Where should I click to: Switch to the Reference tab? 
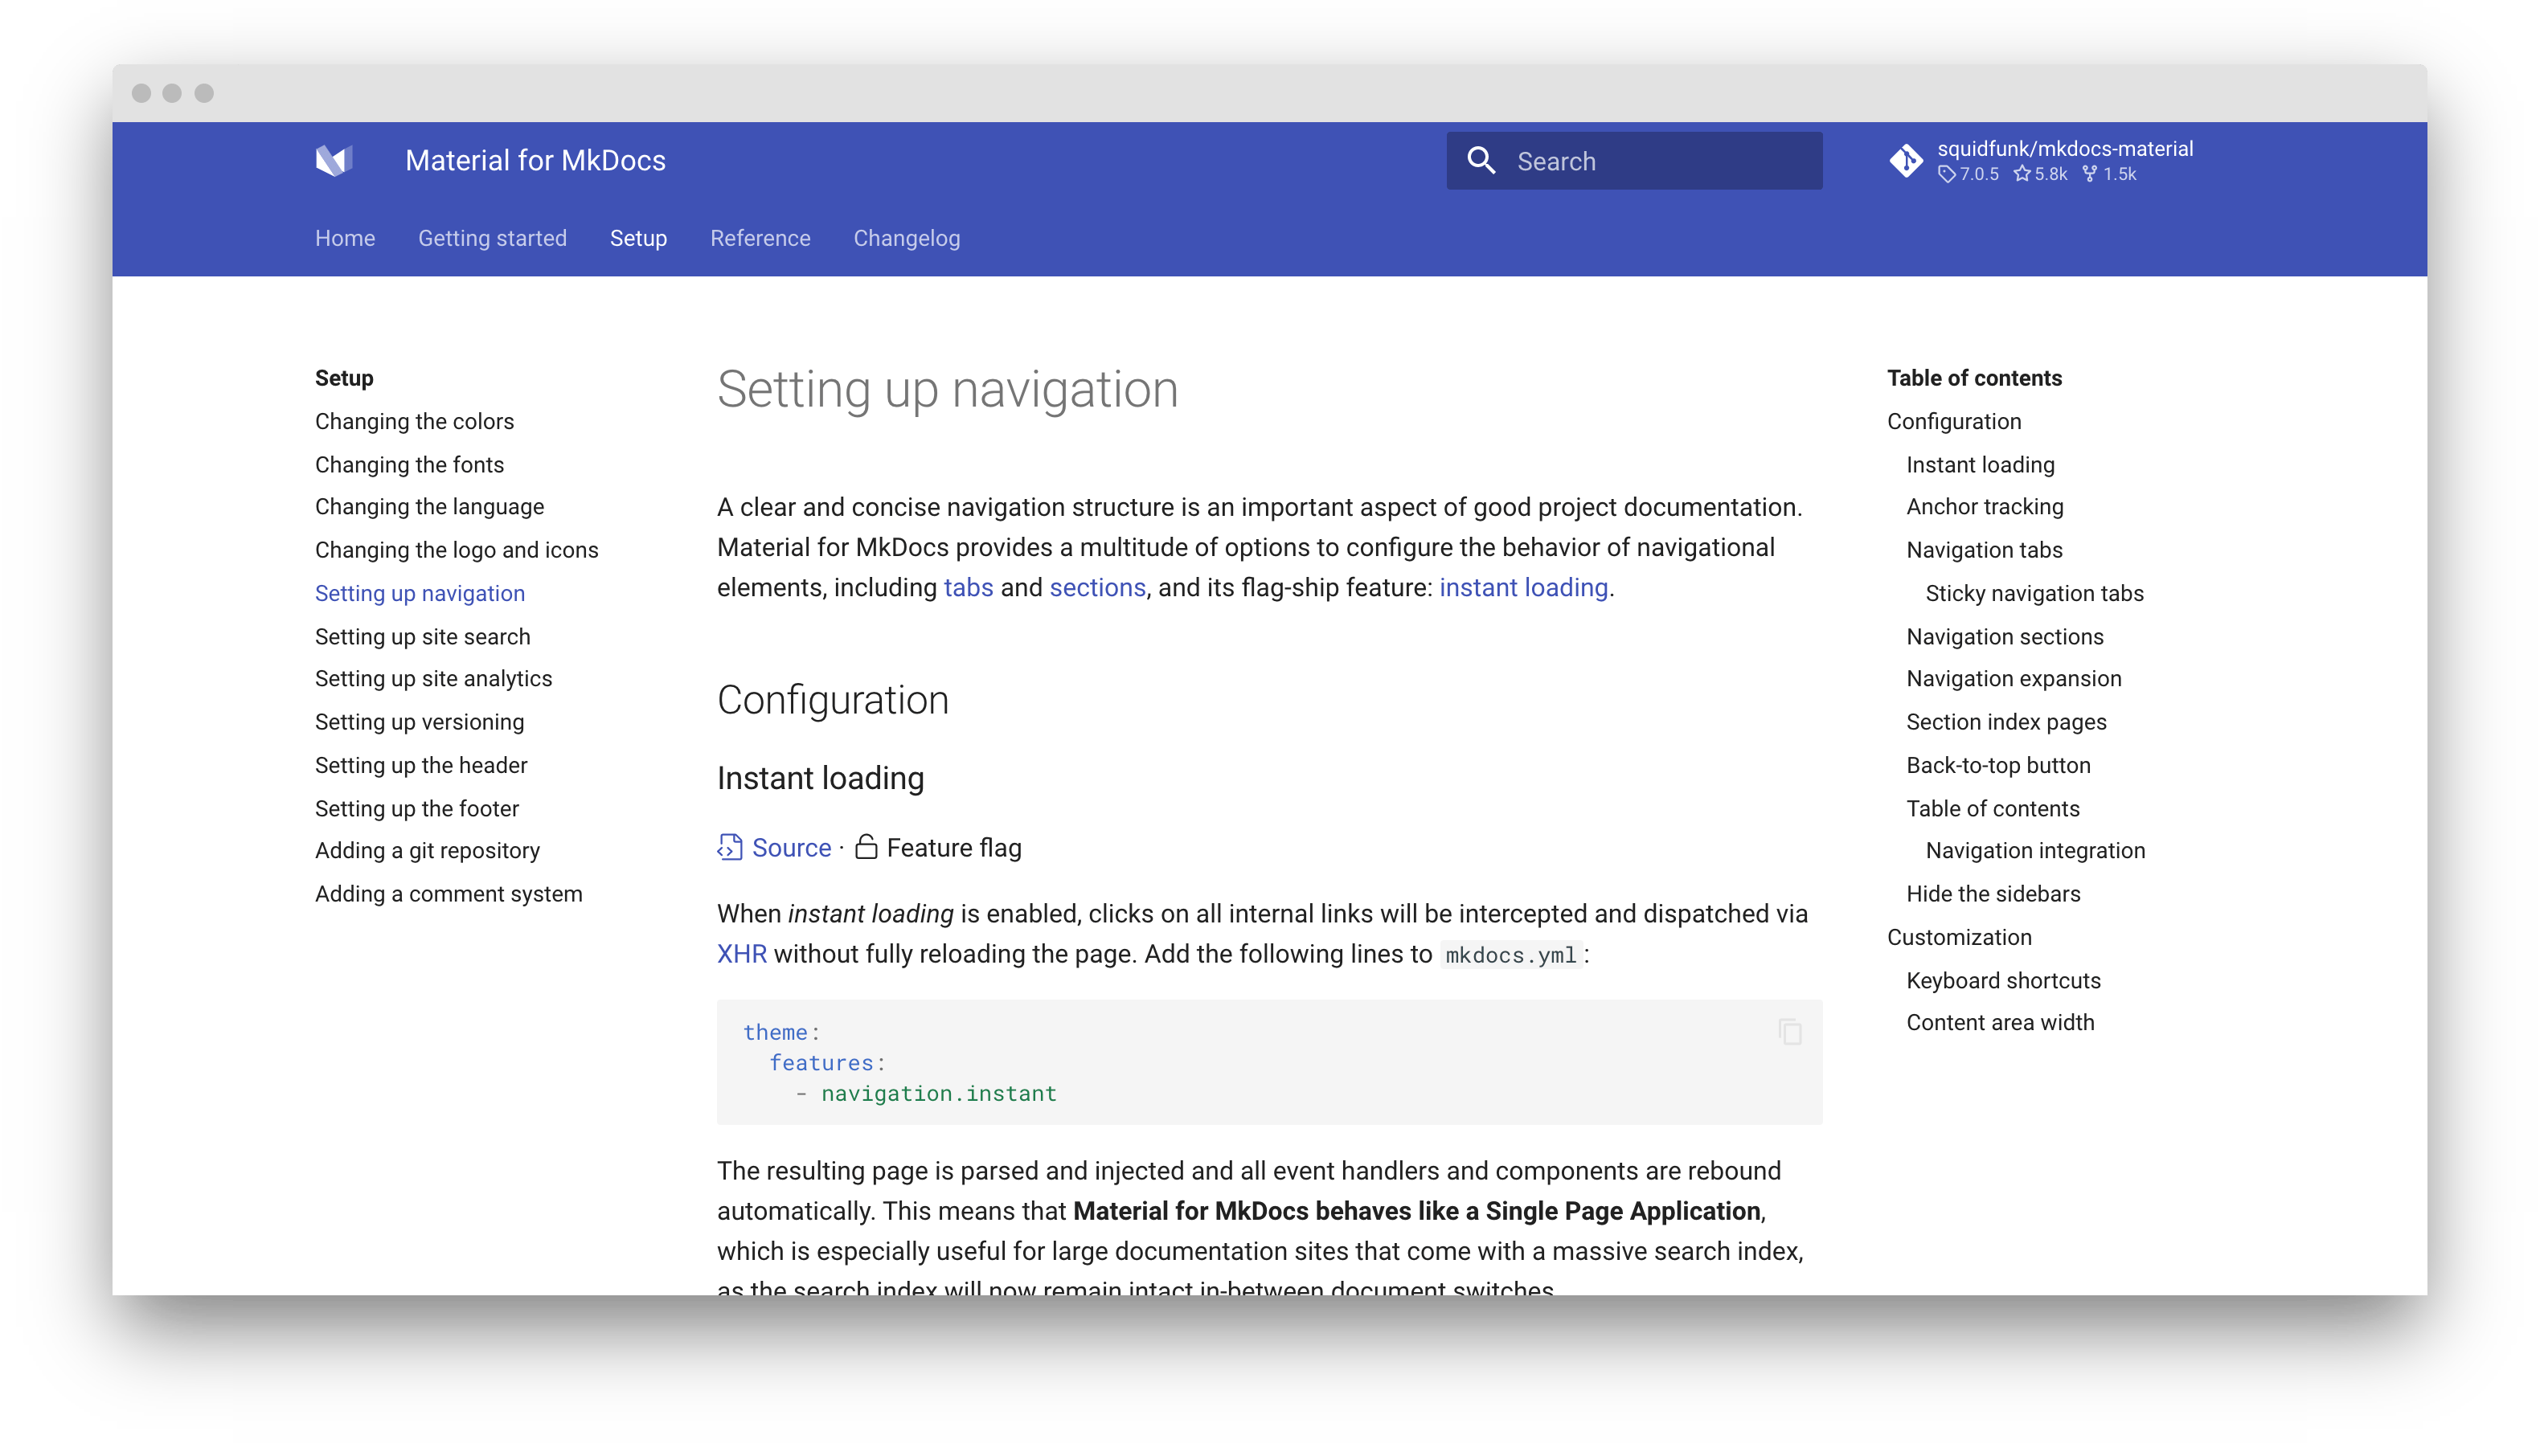click(x=760, y=238)
